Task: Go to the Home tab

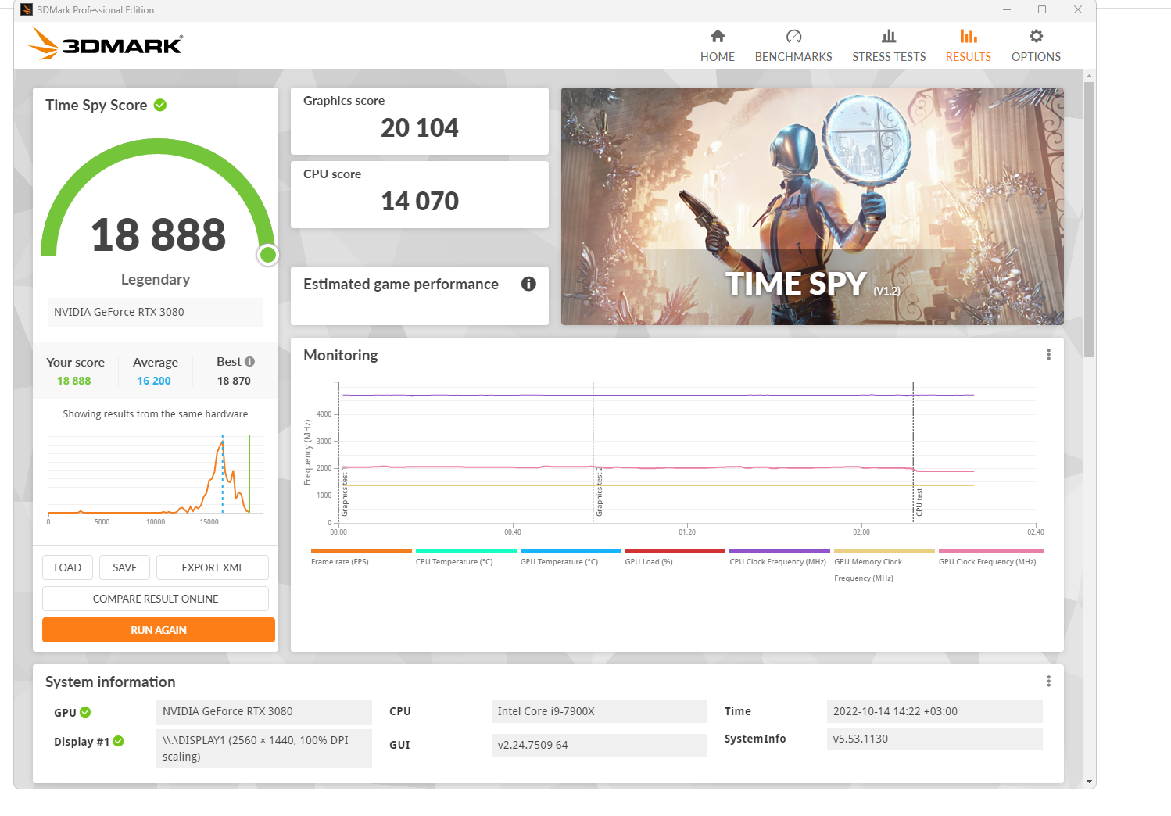Action: click(x=717, y=46)
